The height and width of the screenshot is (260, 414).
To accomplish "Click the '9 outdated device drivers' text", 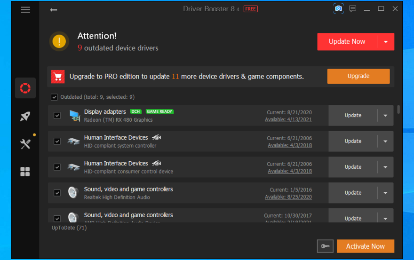I will pyautogui.click(x=118, y=48).
